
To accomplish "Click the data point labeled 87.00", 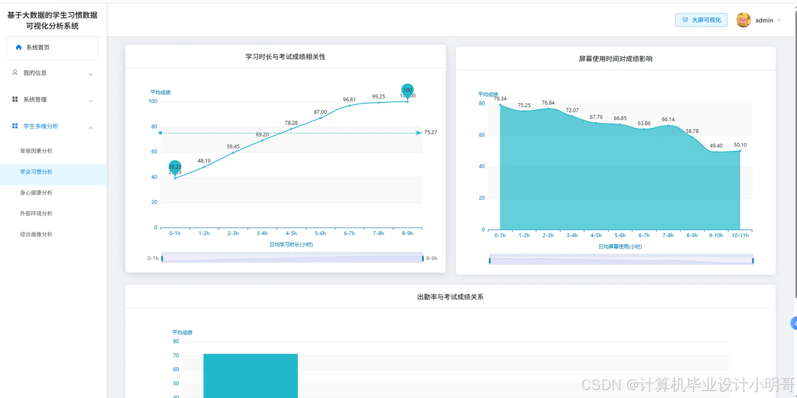I will [x=320, y=118].
